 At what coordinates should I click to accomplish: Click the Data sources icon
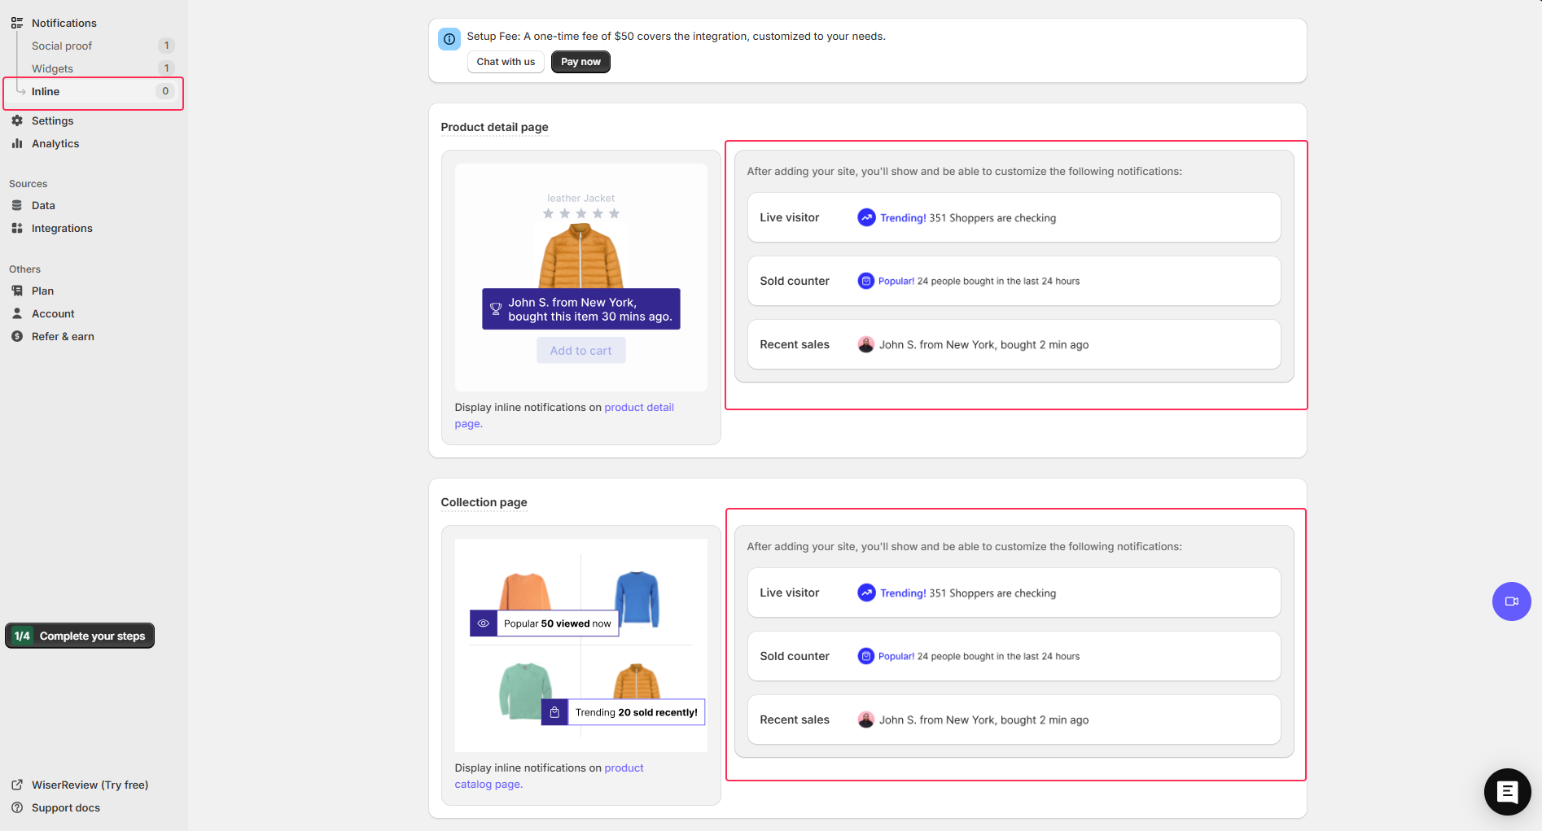pyautogui.click(x=17, y=205)
